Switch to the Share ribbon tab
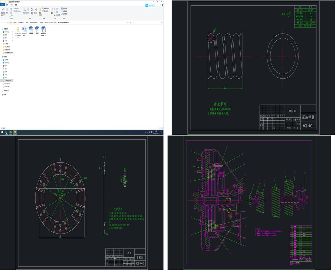Viewport: 336px width, 271px height. [12, 5]
